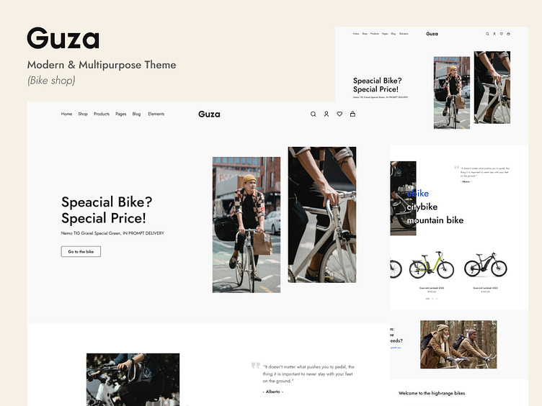Click the green e-bike product thumbnail
Viewport: 542px width, 406px height.
point(432,265)
